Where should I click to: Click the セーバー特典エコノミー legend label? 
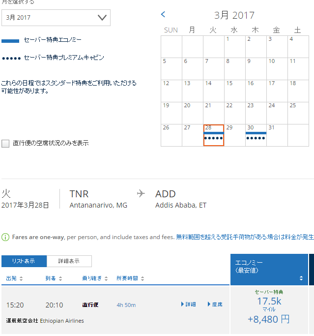point(53,40)
